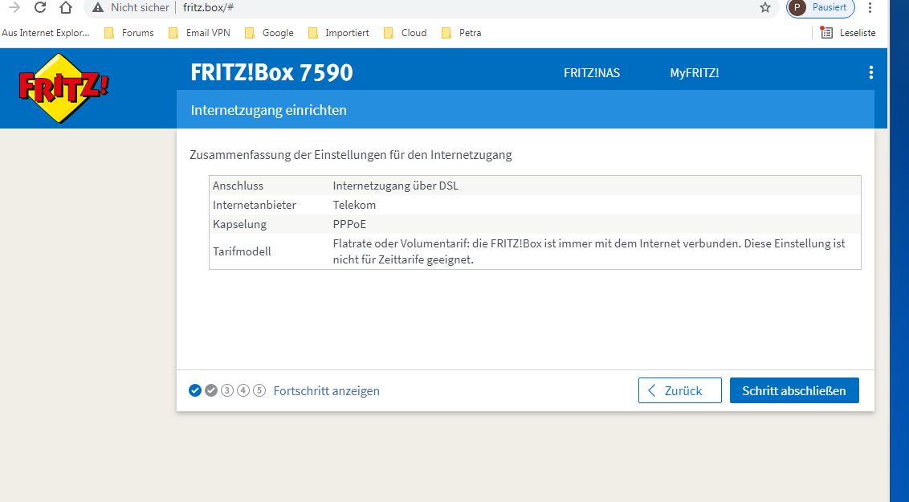This screenshot has height=502, width=909.
Task: Click the 'Telekom' provider cell
Action: [354, 205]
